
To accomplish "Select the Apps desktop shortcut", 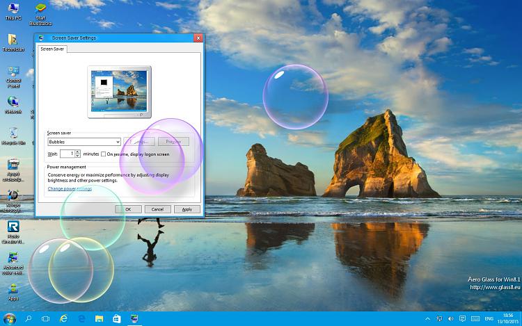I will pos(13,292).
